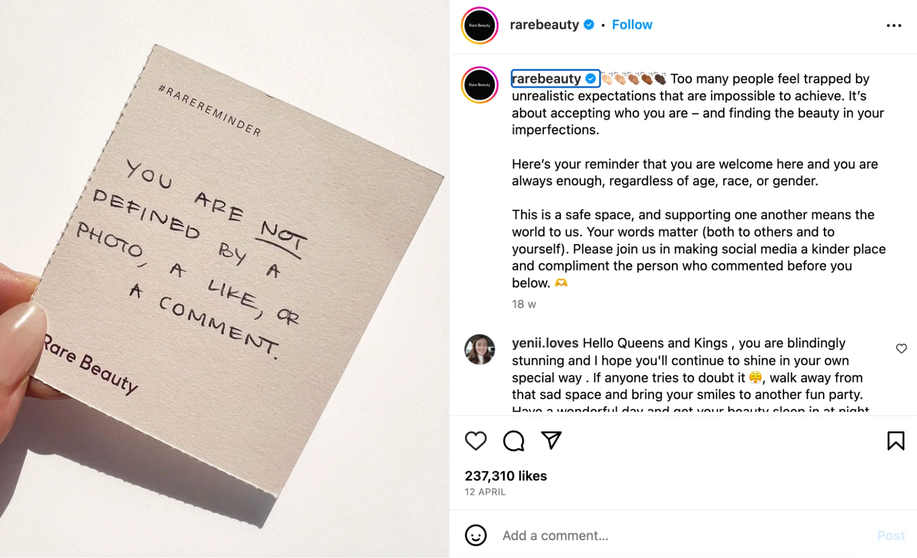Click the Add a comment field

point(555,535)
